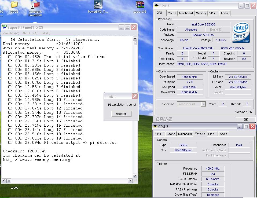Click the xtremesystems.org URL text

[x=38, y=160]
